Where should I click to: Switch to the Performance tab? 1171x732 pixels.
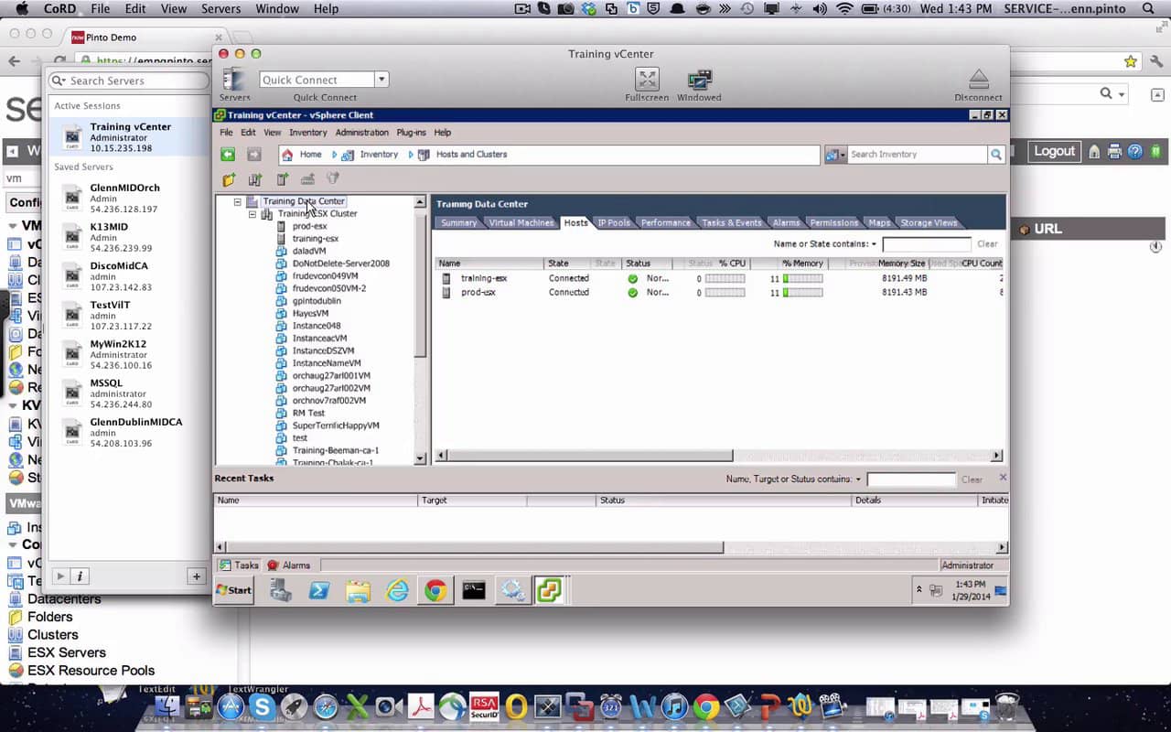(x=665, y=222)
